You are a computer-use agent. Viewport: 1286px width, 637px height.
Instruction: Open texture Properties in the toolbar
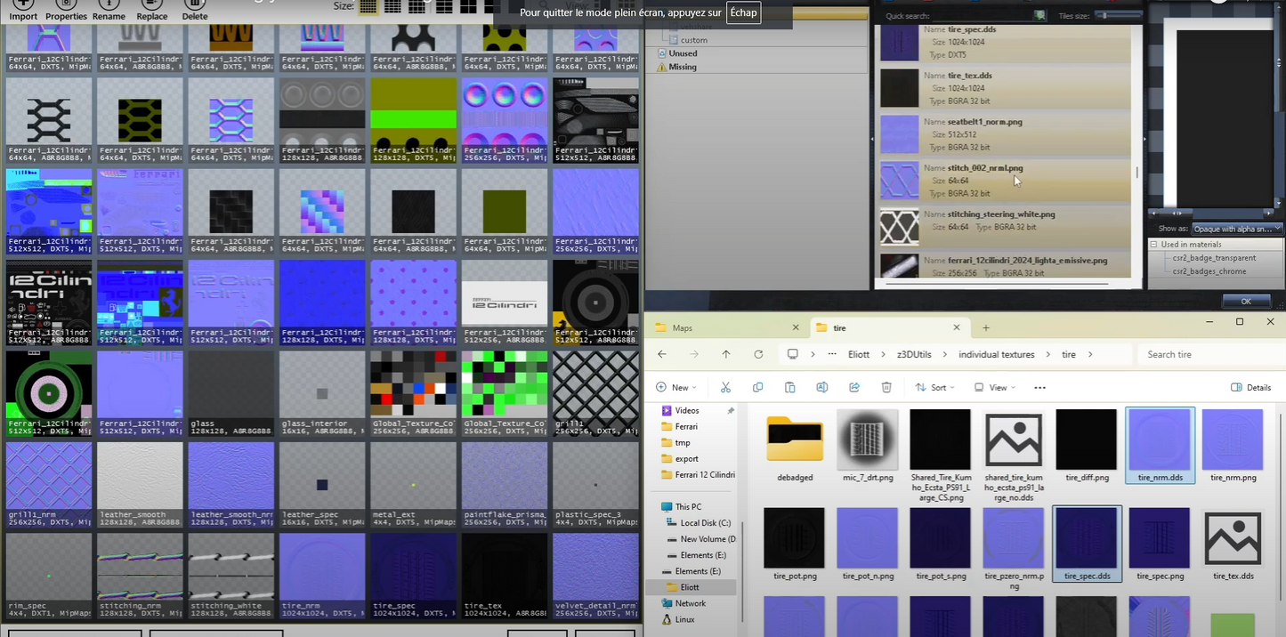click(x=66, y=9)
